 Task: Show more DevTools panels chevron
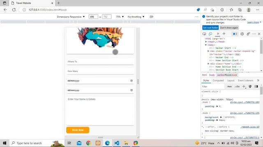point(218,33)
